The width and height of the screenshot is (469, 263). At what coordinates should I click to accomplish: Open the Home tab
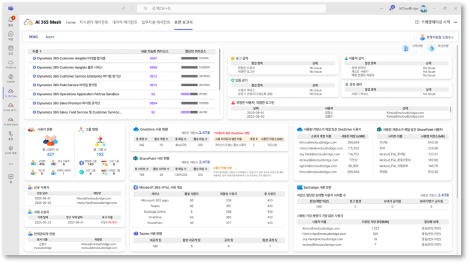pos(71,22)
